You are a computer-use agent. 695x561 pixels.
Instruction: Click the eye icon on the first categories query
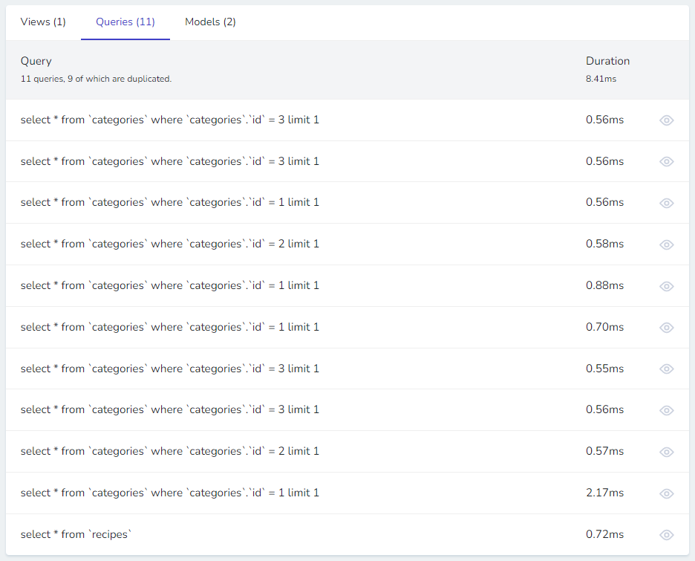666,120
